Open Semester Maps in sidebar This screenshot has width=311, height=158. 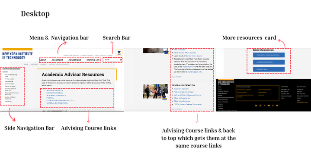pos(10,84)
